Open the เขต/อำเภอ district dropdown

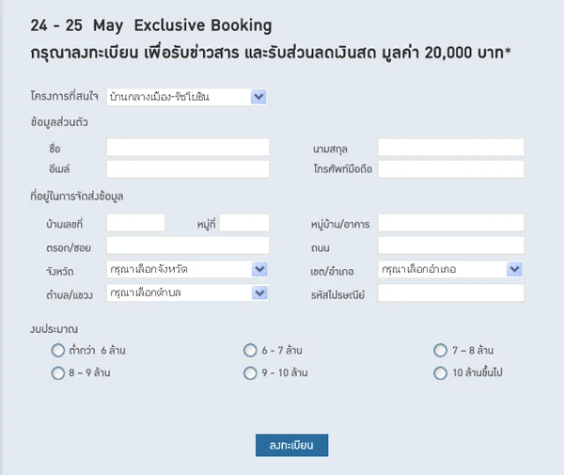(450, 269)
